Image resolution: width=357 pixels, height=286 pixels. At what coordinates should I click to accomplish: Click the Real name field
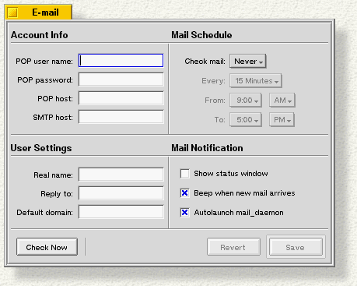pos(121,175)
